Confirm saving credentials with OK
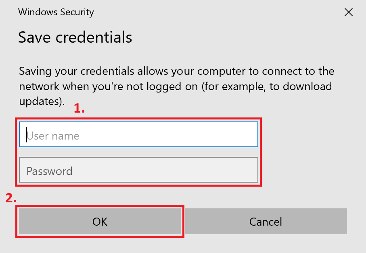Image resolution: width=366 pixels, height=253 pixels. coord(100,221)
